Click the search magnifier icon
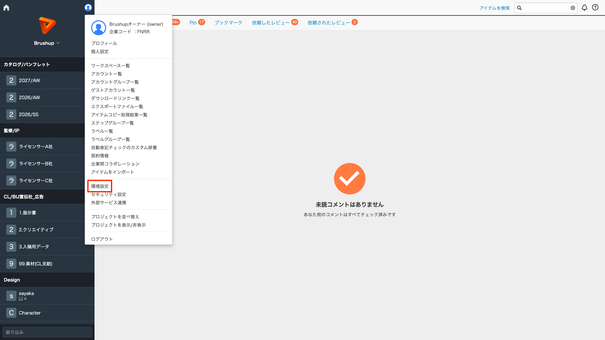The image size is (605, 340). 519,8
